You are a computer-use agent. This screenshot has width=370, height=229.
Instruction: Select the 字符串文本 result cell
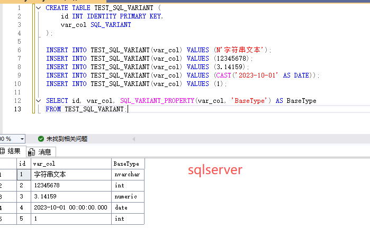(71, 175)
